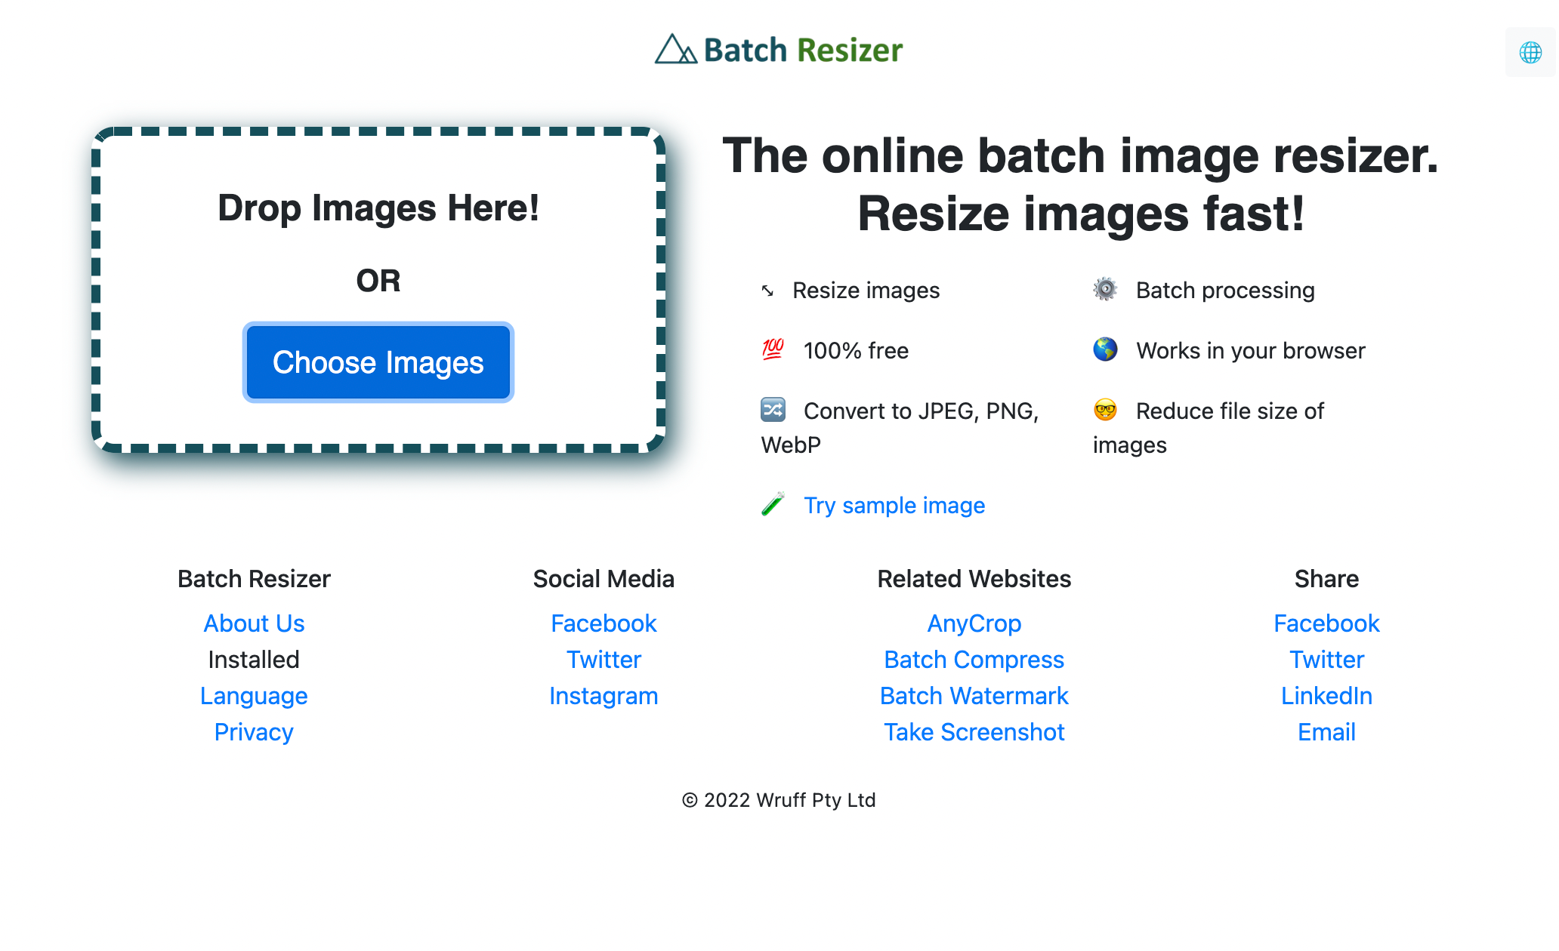
Task: Click the 'Related Websites' column heading
Action: [974, 579]
